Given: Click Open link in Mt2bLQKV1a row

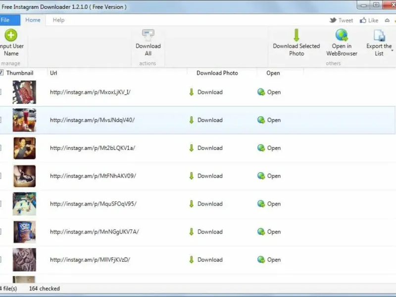Looking at the screenshot, I should pyautogui.click(x=274, y=148).
